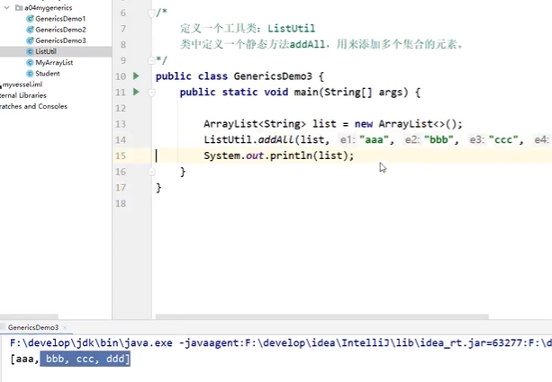The width and height of the screenshot is (552, 382).
Task: Fold the comment end marker at line 9
Action: click(151, 60)
